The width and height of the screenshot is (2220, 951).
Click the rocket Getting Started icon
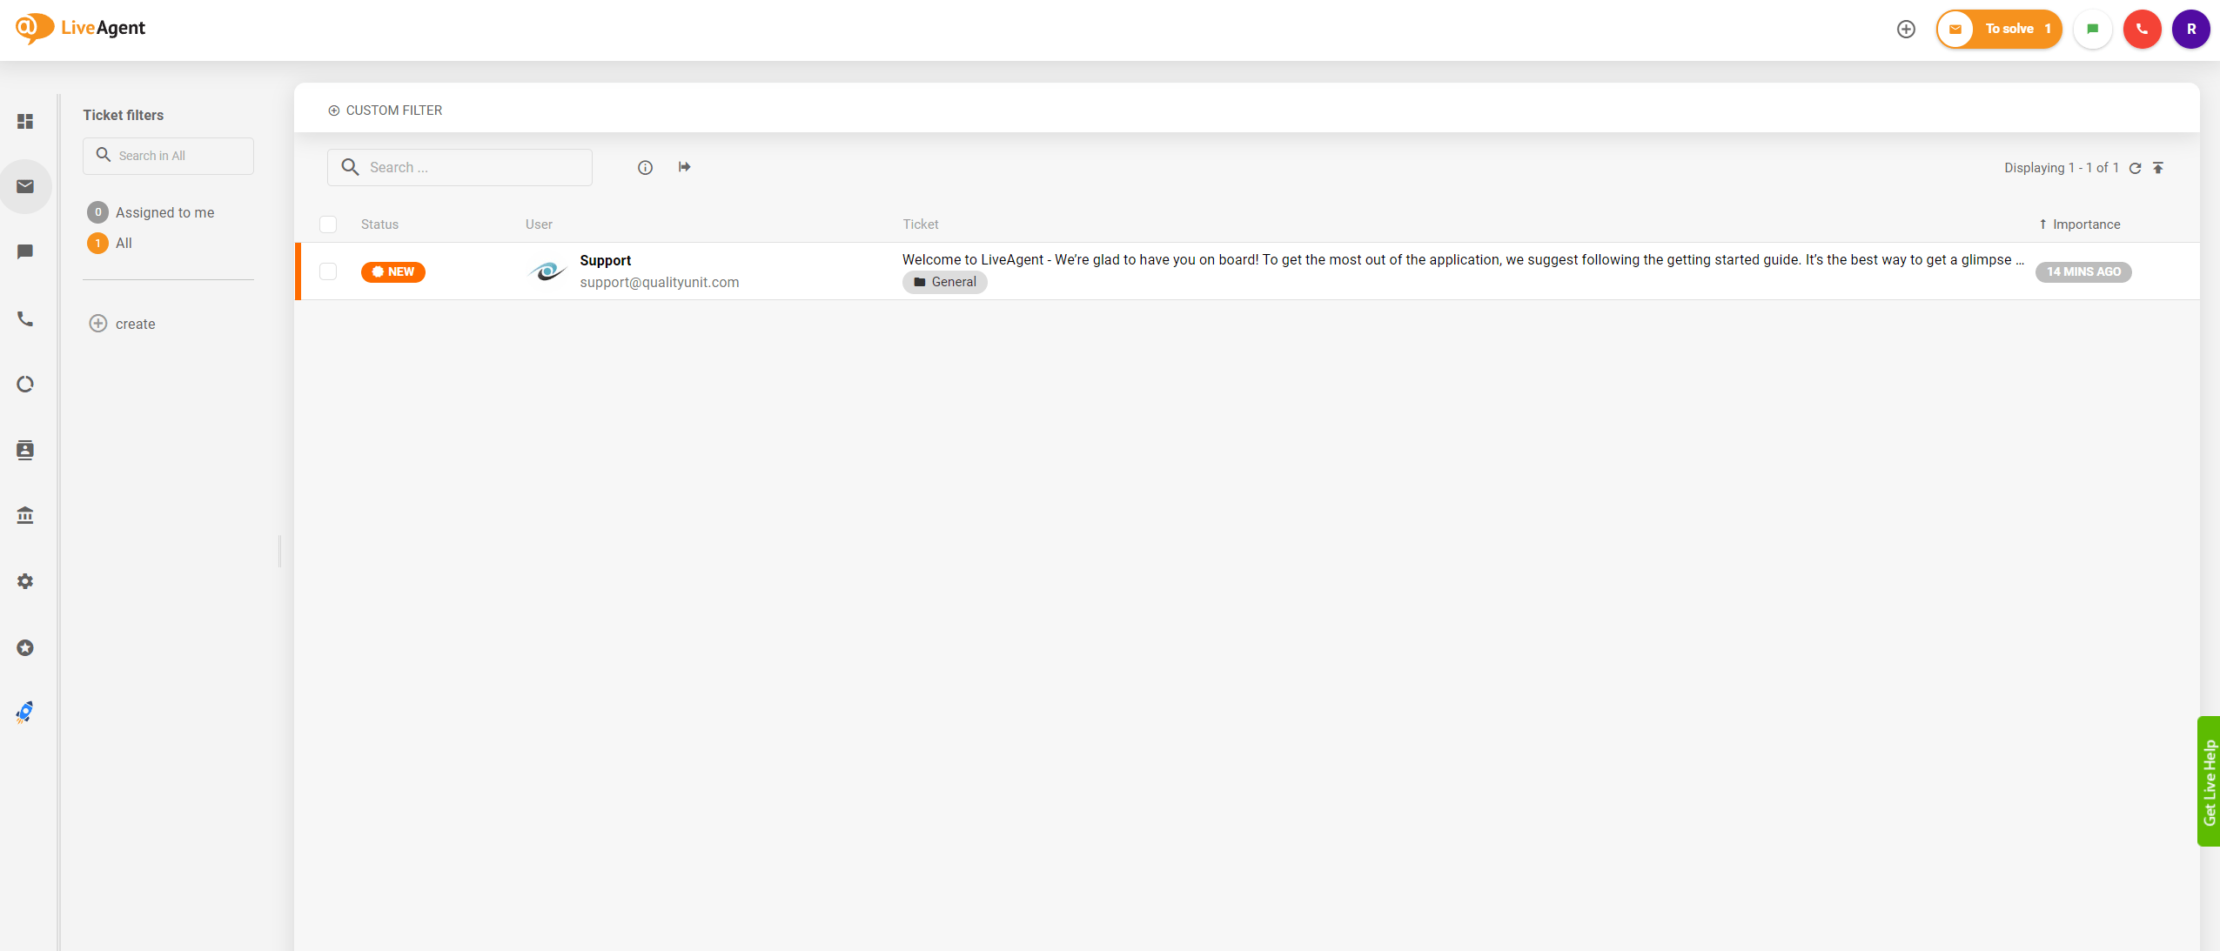click(25, 713)
